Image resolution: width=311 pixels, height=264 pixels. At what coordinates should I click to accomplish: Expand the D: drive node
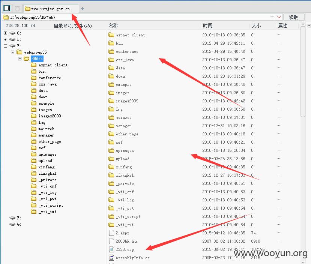6,39
